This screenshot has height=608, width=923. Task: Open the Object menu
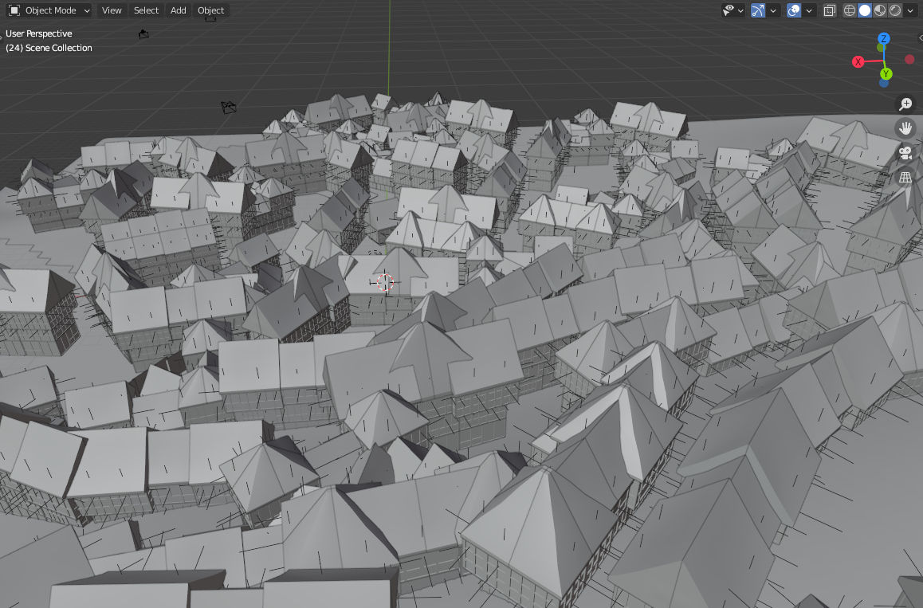(210, 10)
